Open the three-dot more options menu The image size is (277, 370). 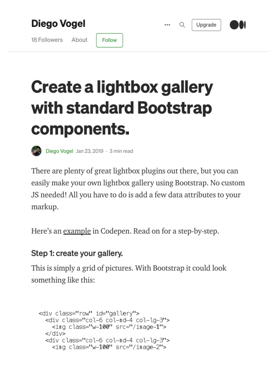click(x=167, y=25)
